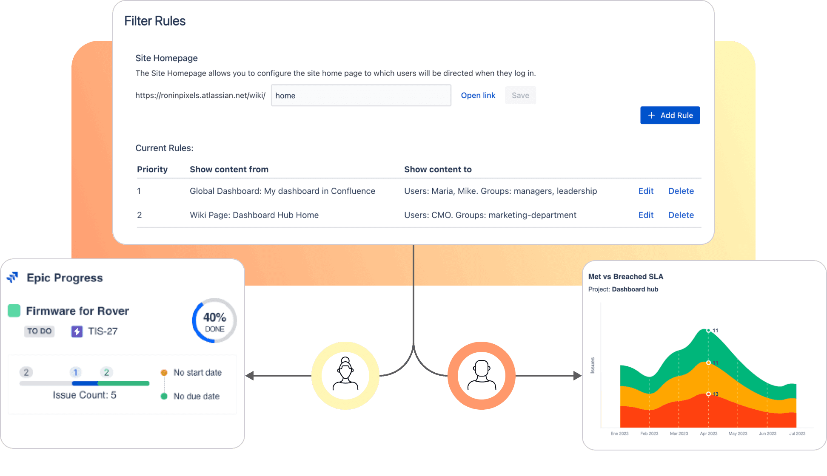Viewport: 827px width, 476px height.
Task: Click the blue badge showing 1 issue
Action: click(76, 372)
